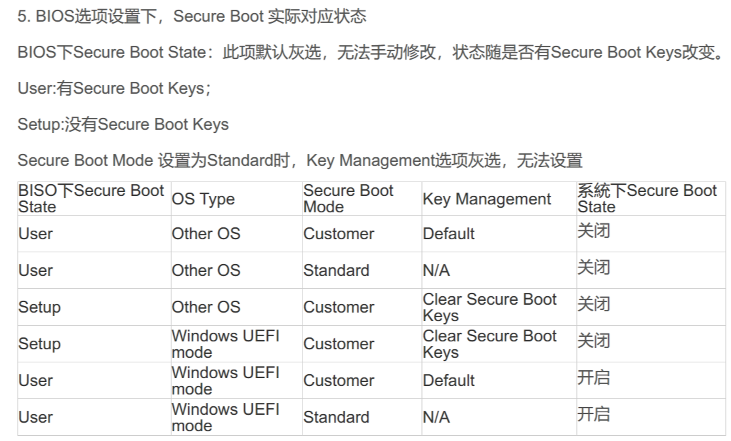The width and height of the screenshot is (731, 441).
Task: Click the section 5 BIOS heading text
Action: click(192, 16)
